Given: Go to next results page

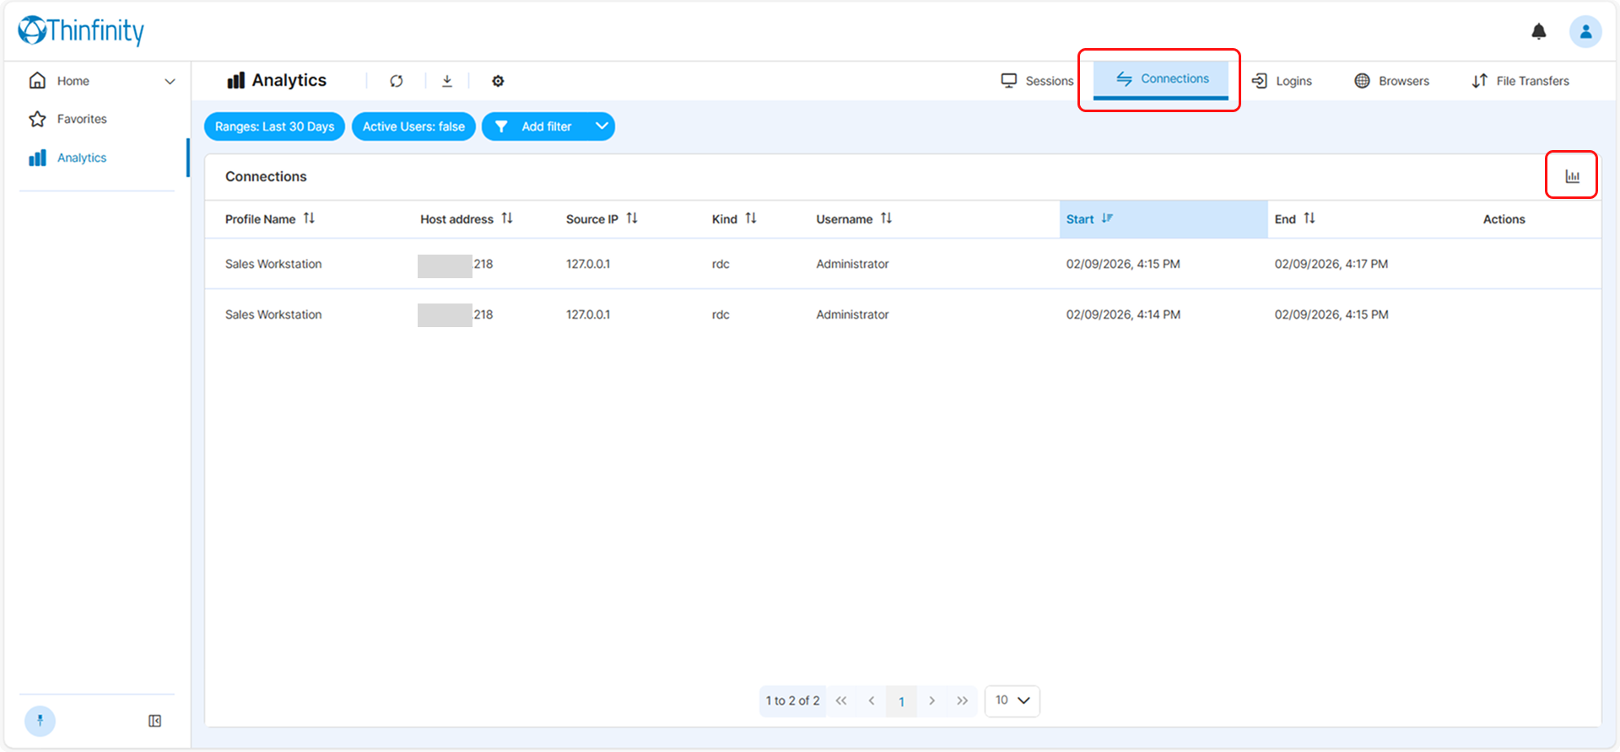Looking at the screenshot, I should click(931, 701).
